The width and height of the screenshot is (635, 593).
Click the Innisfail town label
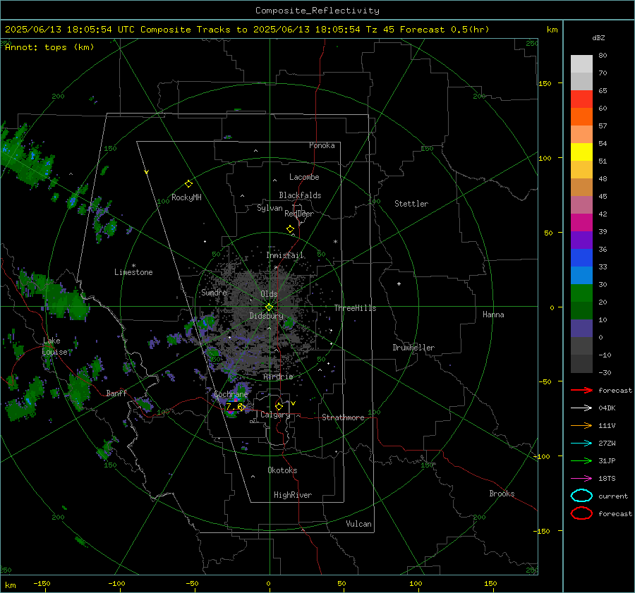[x=285, y=255]
